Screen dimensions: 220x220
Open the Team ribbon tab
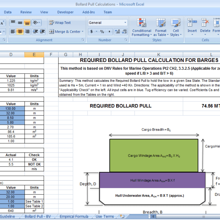[x=108, y=12]
